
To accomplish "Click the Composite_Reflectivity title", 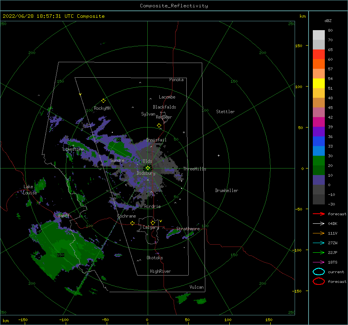I will tap(174, 6).
